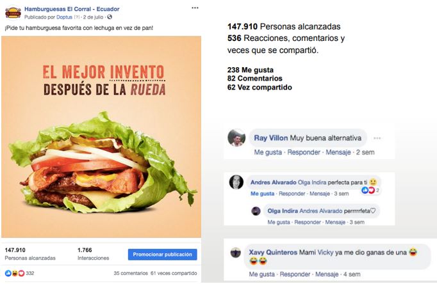
Task: Click Responder under Ray Villon's comment
Action: tap(304, 152)
